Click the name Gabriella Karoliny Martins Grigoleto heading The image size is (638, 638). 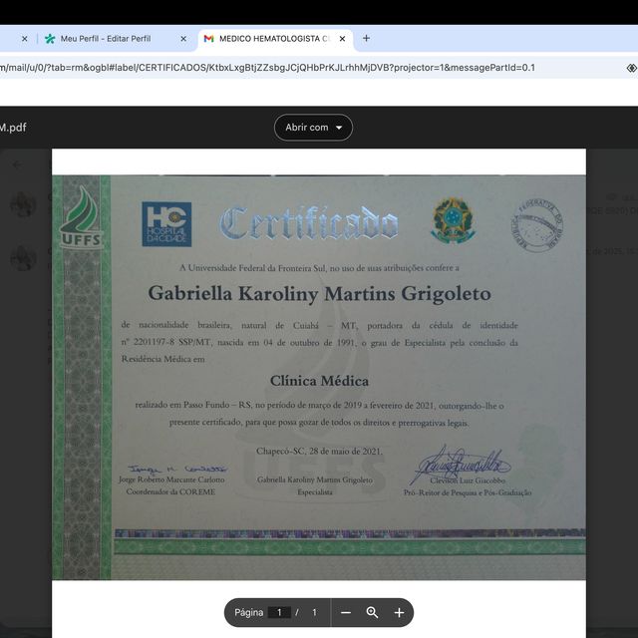[319, 293]
